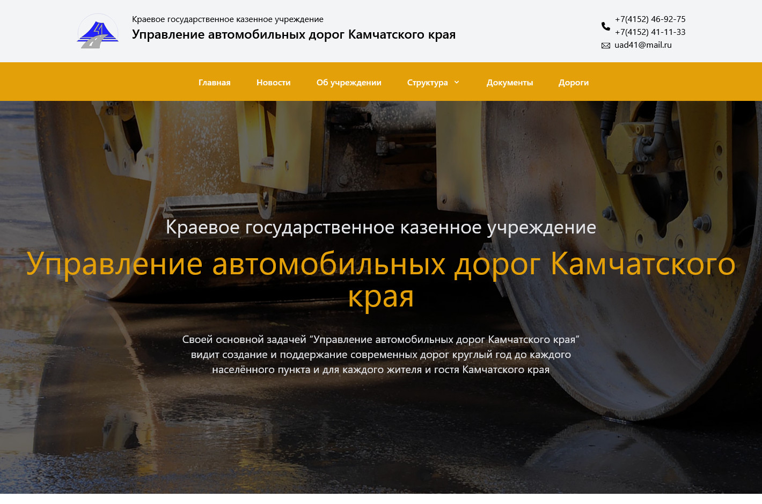Click header subtitle Краевое государственное казенное учреждение

coord(228,19)
